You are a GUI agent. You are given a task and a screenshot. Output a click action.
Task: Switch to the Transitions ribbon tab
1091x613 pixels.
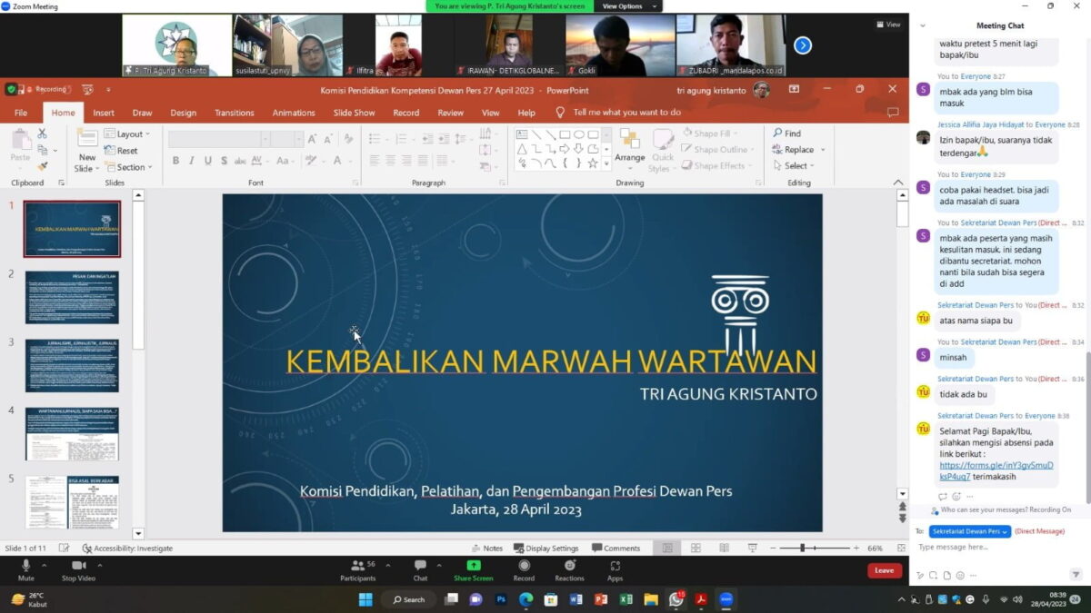point(234,113)
